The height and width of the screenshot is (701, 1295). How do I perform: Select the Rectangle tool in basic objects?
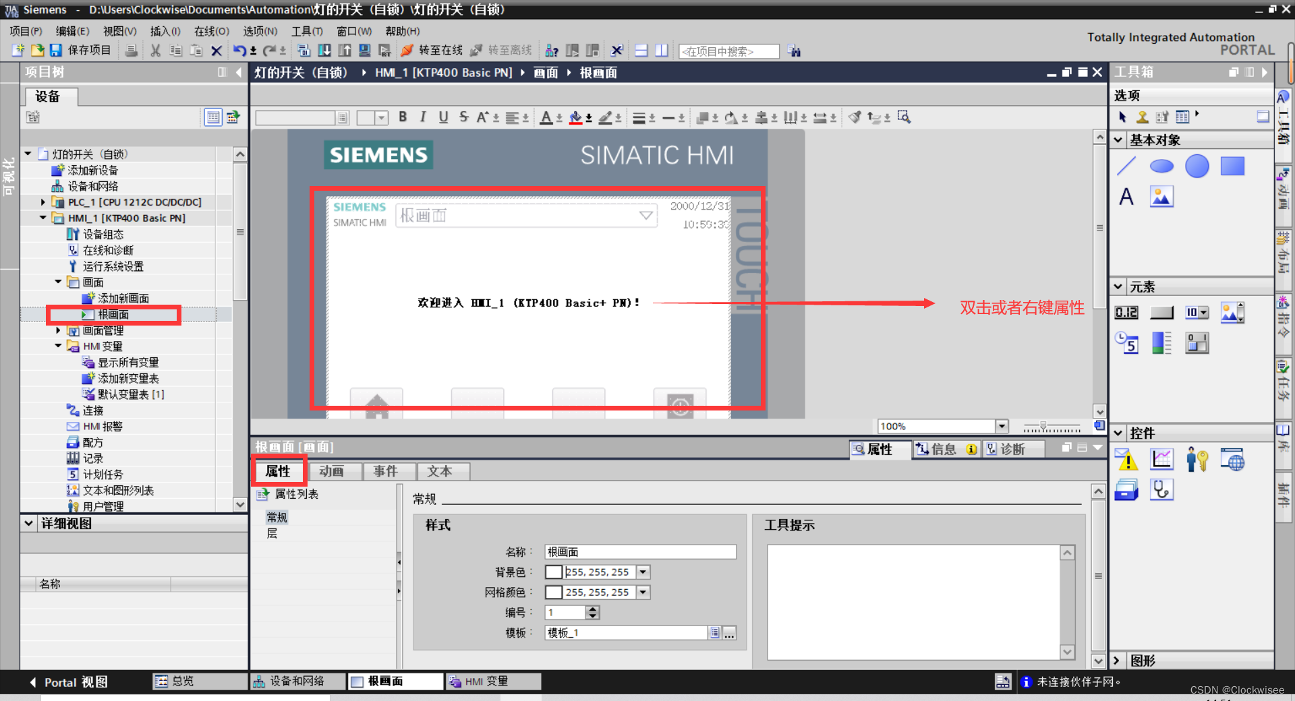coord(1232,166)
